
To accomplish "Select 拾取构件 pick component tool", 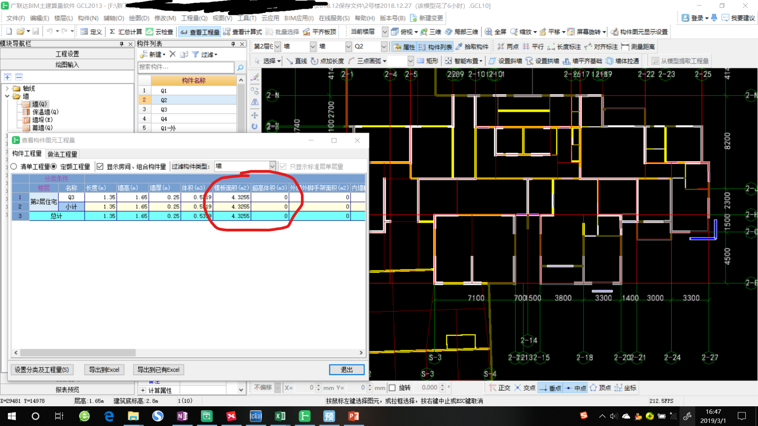I will [472, 46].
